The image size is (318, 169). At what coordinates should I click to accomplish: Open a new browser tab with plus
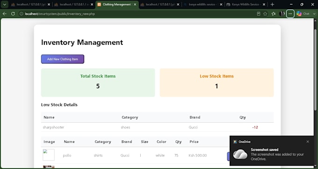tap(272, 5)
